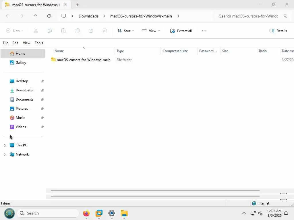Click macOS-cursors-for-Windows-main breadcrumb segment

[141, 16]
